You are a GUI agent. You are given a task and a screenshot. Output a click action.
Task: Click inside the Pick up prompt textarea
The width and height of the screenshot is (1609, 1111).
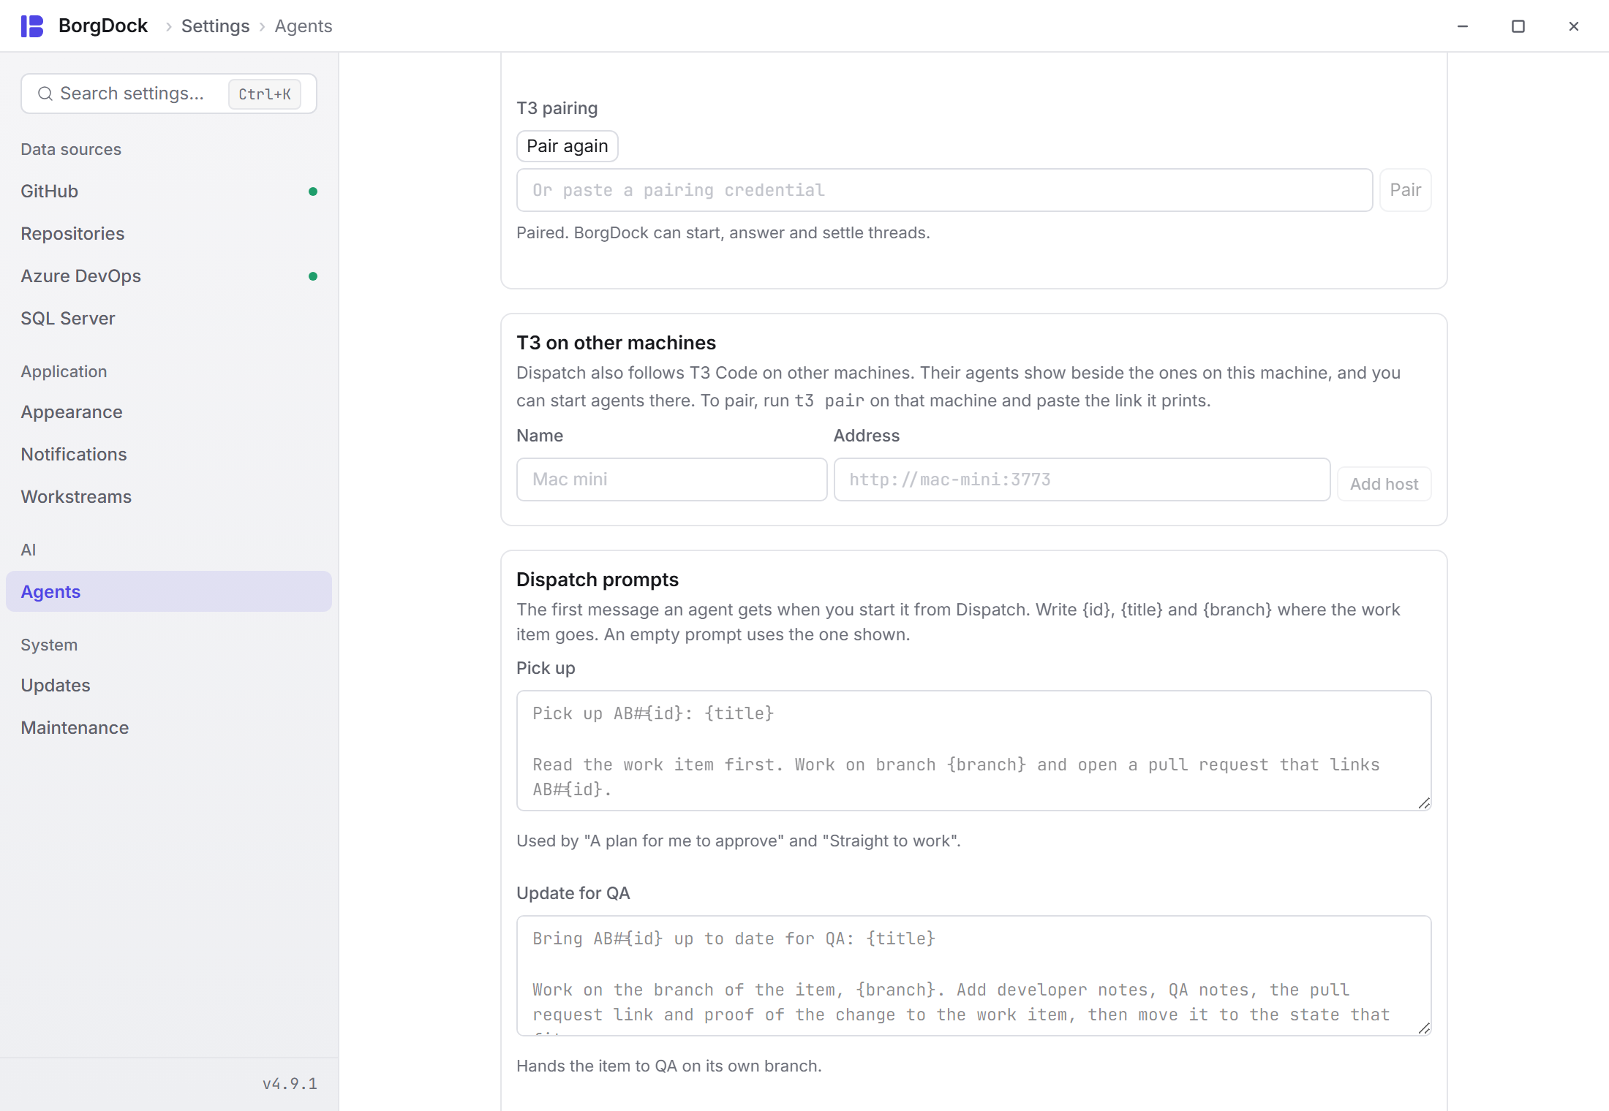973,751
